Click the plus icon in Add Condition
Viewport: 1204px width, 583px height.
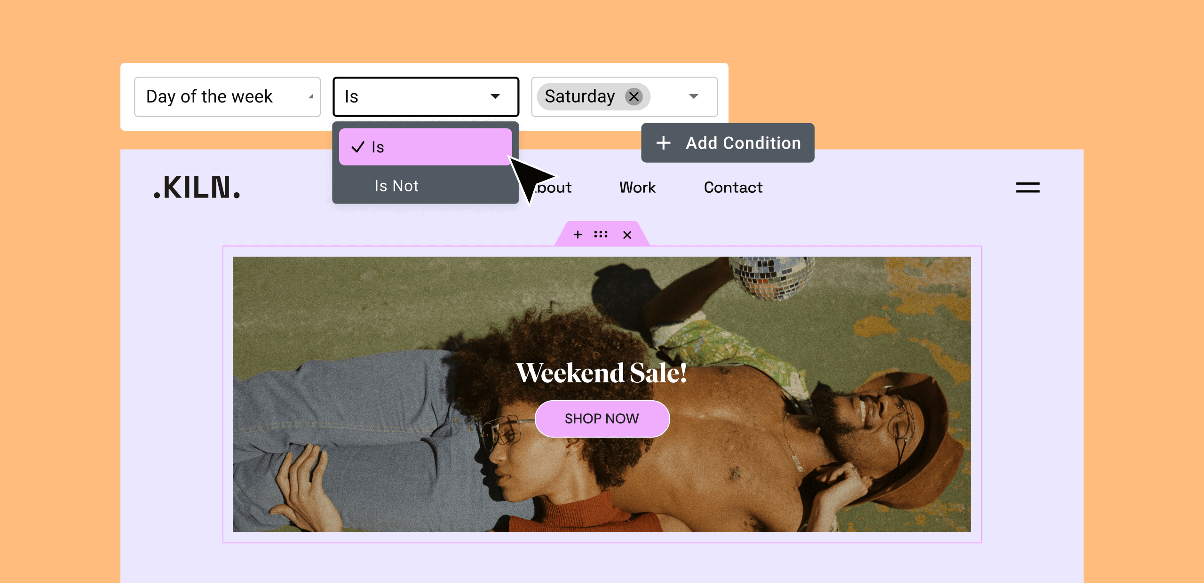pos(663,143)
